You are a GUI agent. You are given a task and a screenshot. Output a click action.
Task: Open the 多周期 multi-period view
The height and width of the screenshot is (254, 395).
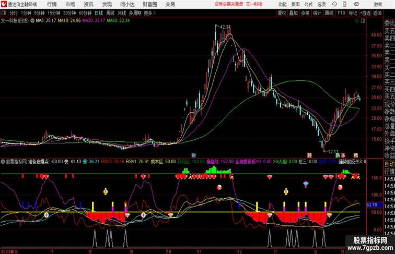[x=135, y=13]
